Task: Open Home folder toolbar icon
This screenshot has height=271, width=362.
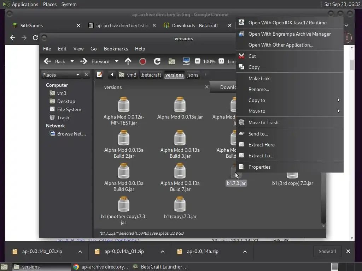Action: pos(172,61)
